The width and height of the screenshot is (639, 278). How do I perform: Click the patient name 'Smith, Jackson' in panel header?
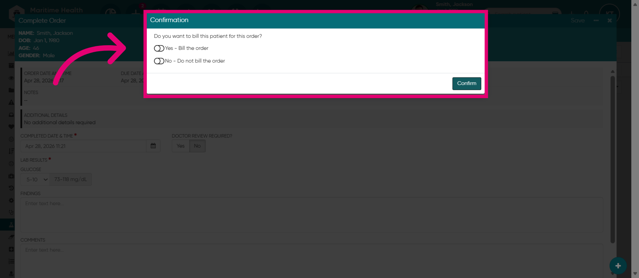pyautogui.click(x=55, y=33)
